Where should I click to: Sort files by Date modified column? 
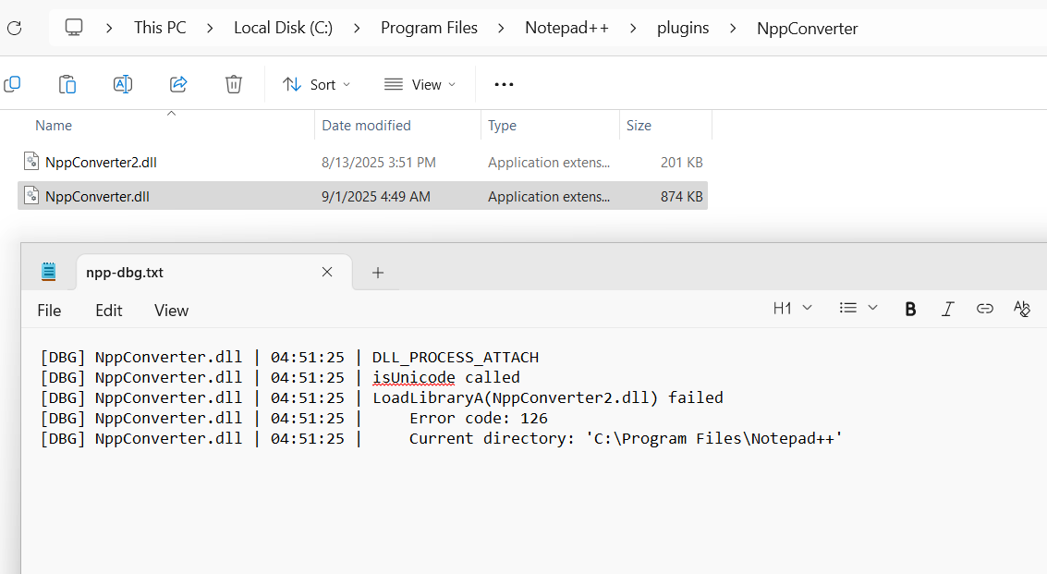[x=367, y=126]
